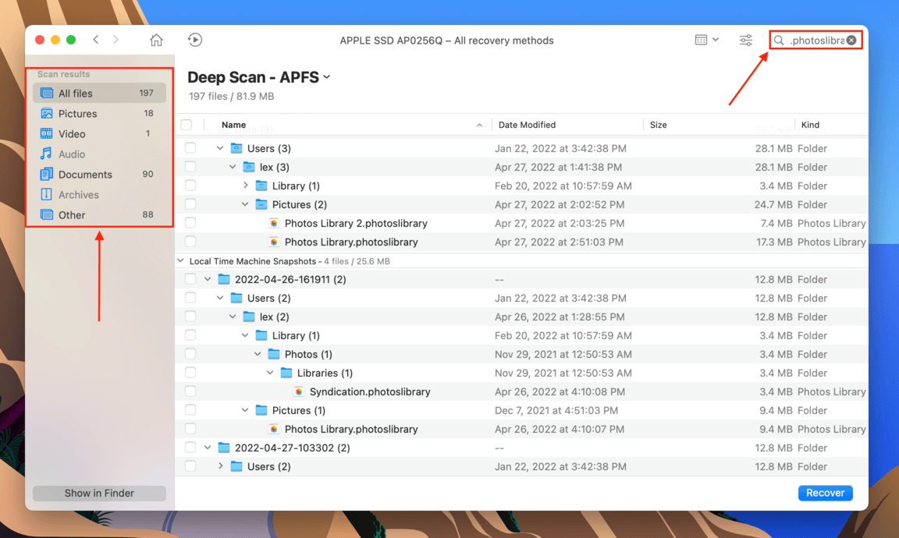Check the Users (3) row checkbox
Viewport: 899px width, 538px height.
pyautogui.click(x=190, y=148)
